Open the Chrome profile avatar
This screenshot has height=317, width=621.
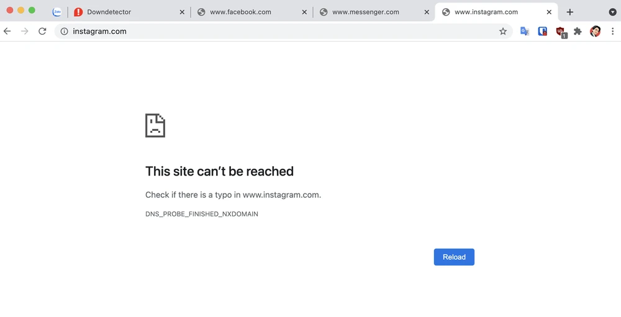(596, 31)
